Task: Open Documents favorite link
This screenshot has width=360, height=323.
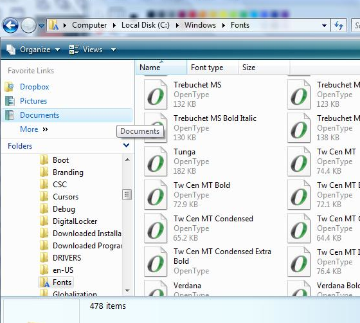Action: [x=39, y=115]
